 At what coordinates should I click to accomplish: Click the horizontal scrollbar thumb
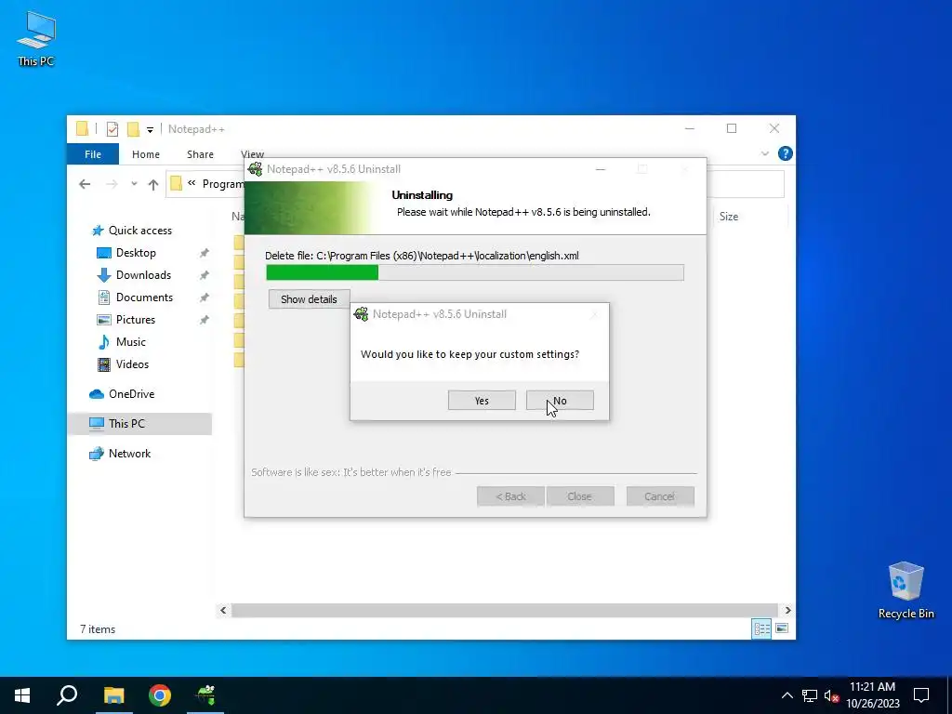(x=505, y=610)
